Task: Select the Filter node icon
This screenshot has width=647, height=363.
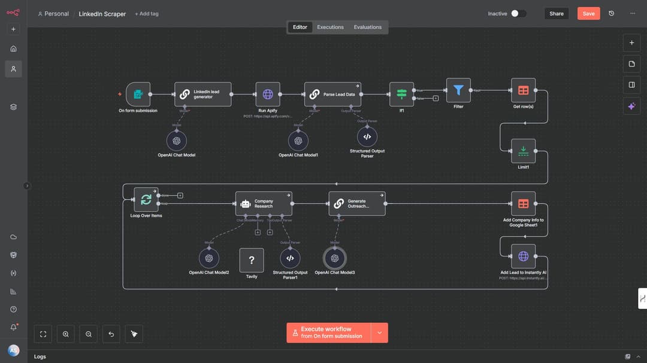Action: [458, 90]
